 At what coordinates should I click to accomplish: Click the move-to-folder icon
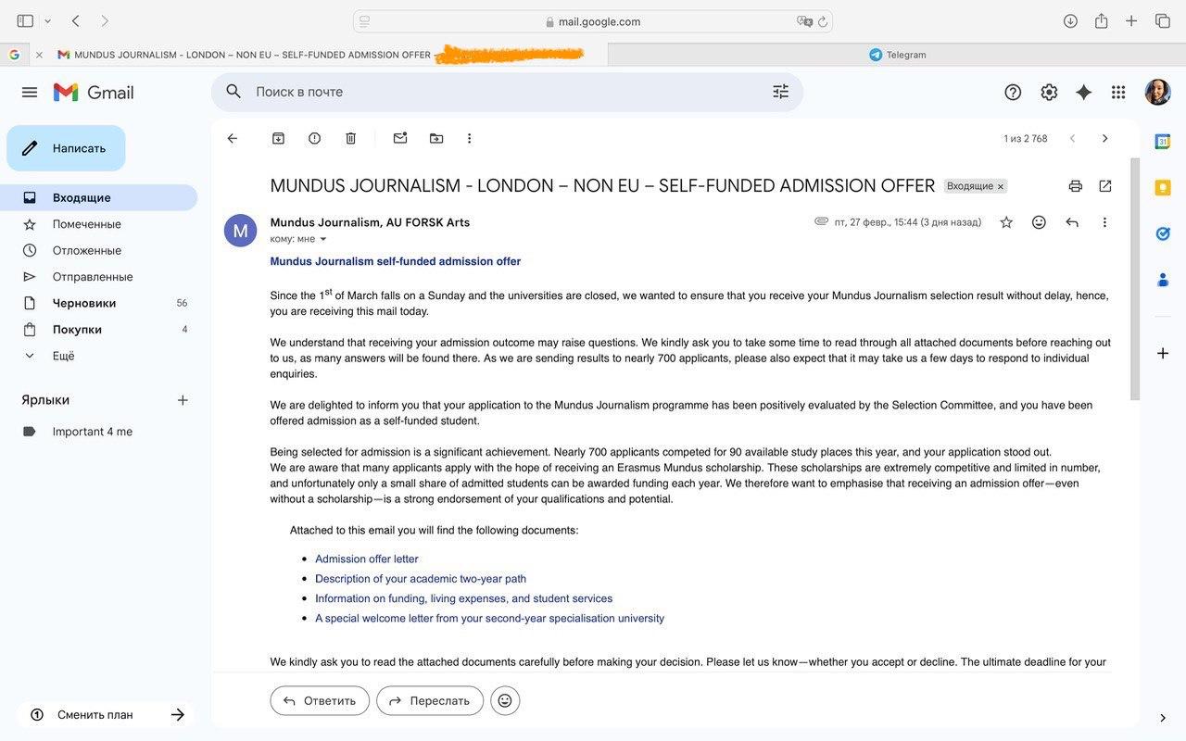tap(436, 138)
